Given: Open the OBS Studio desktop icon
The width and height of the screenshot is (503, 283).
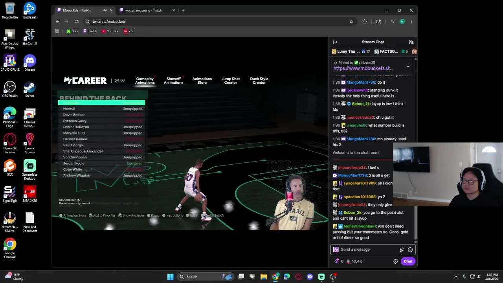Looking at the screenshot, I should [x=10, y=89].
